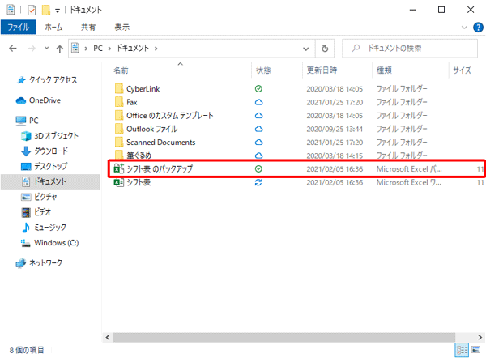Expand the ribbon with the chevron

coord(464,28)
